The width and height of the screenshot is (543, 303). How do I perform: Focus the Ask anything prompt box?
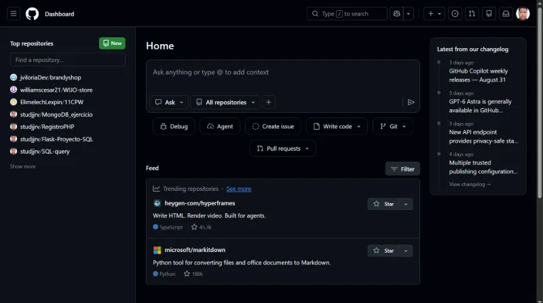click(x=282, y=73)
